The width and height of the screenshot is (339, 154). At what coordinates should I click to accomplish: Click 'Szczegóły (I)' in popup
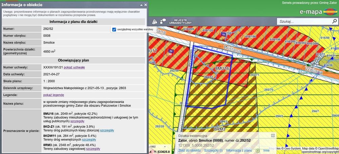point(213,151)
